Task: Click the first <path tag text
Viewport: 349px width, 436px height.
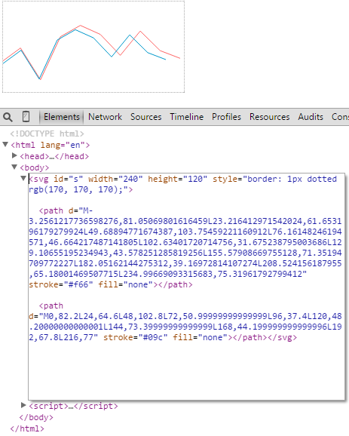Action: pos(51,210)
